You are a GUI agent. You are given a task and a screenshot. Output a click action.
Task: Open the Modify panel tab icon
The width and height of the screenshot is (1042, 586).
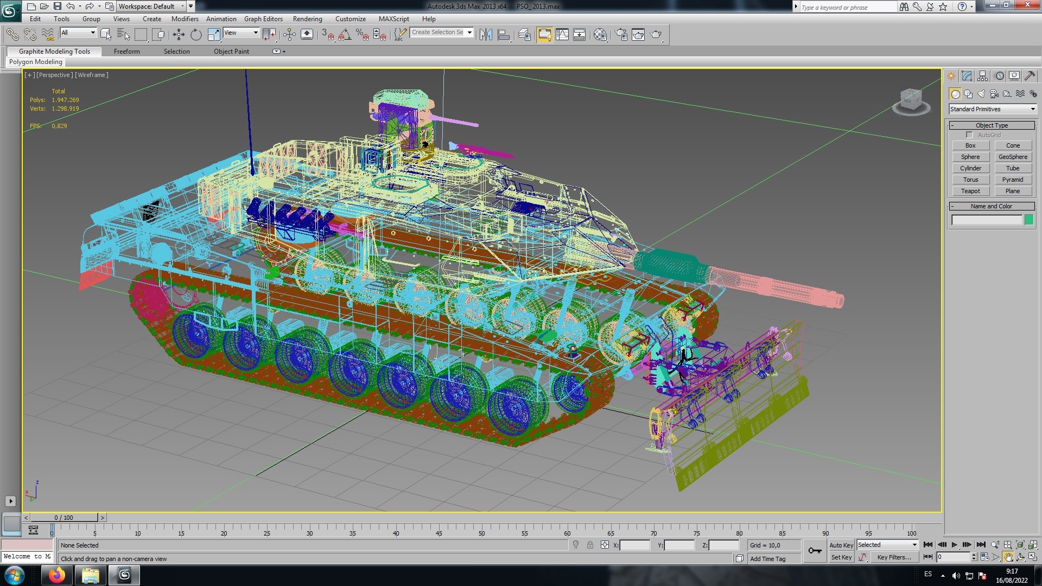pos(967,76)
